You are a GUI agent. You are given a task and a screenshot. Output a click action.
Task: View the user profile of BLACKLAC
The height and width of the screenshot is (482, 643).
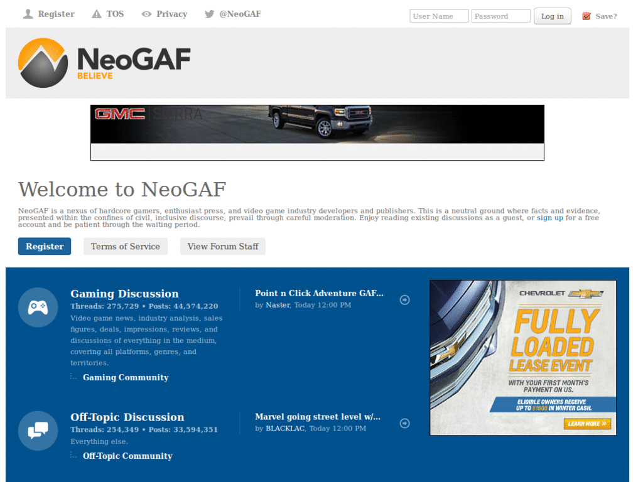tap(285, 428)
